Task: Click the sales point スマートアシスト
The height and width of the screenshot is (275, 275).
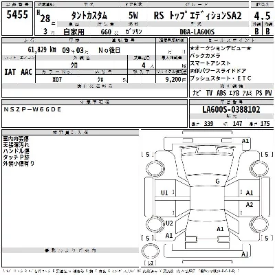Action: coord(210,63)
